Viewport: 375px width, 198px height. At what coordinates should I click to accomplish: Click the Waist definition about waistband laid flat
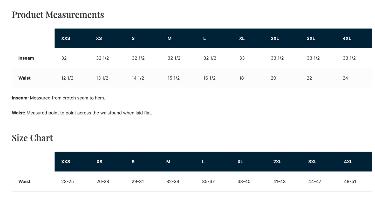(x=82, y=113)
